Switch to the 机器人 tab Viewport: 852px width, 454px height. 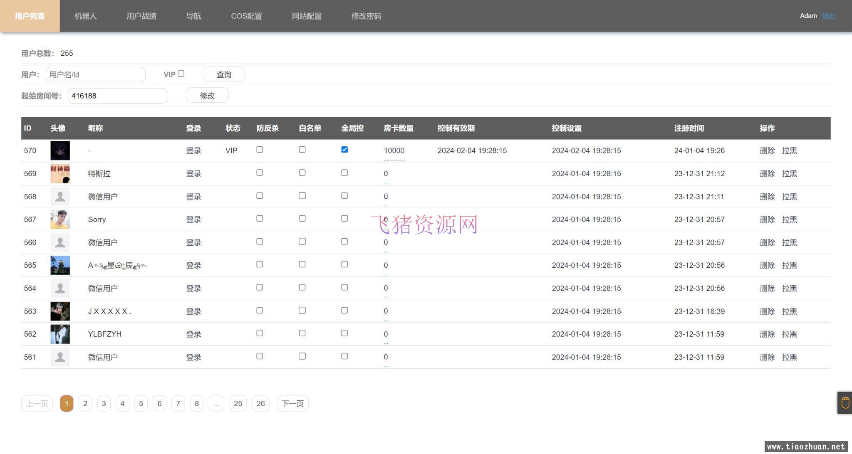86,16
